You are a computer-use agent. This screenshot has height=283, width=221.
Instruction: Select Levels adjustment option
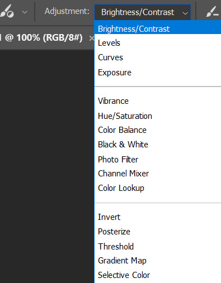pos(158,43)
